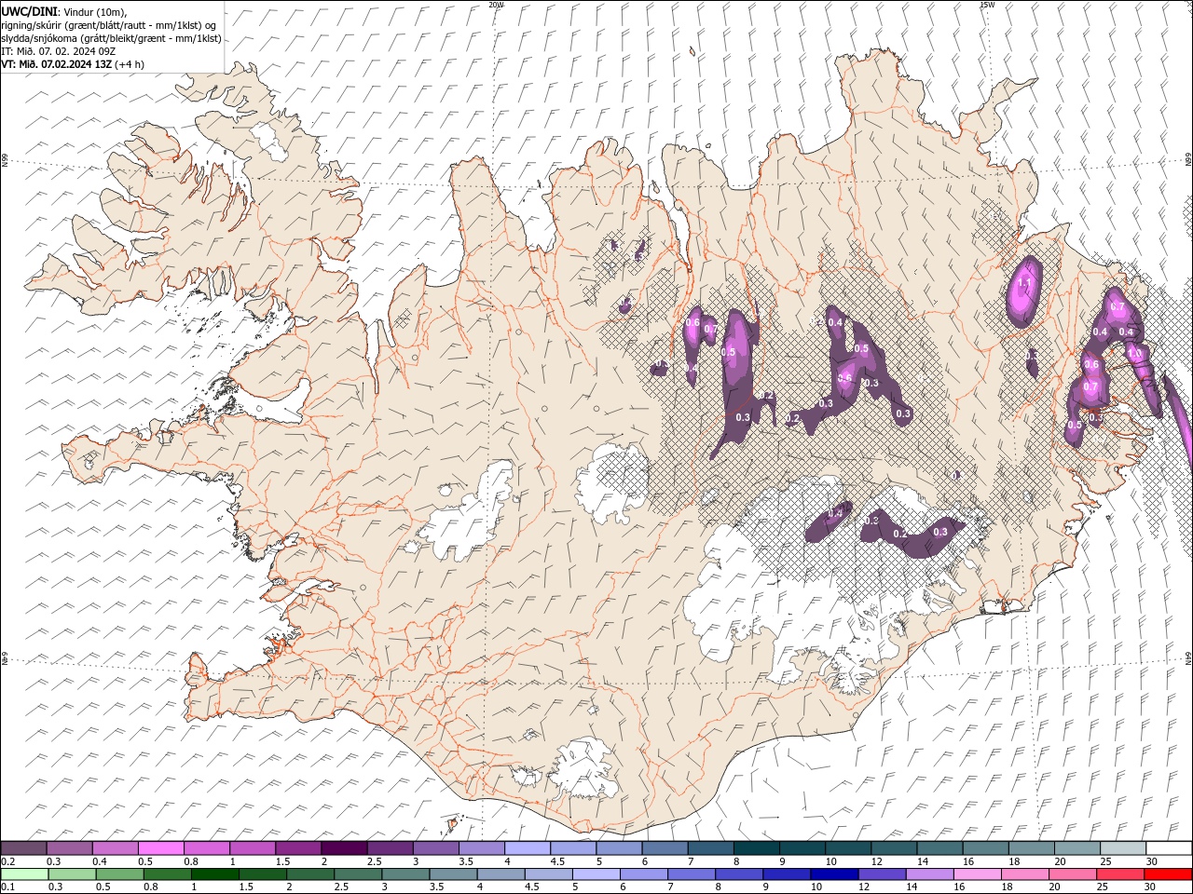
Task: Click the pure red swatch starting at 30
Action: tap(1168, 874)
